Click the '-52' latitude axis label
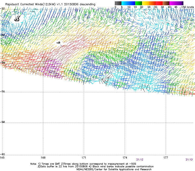Viewport: 195px width, 171px height. [2, 35]
